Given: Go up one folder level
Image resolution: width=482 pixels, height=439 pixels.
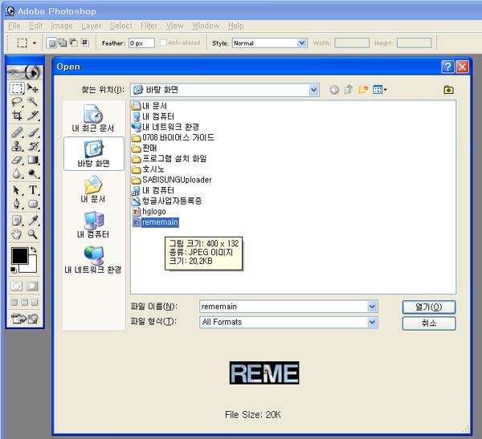Looking at the screenshot, I should pos(349,90).
